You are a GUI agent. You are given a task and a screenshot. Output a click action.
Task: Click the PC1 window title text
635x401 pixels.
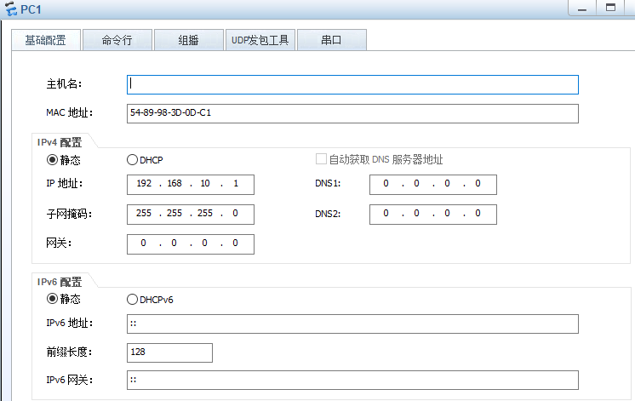(31, 9)
